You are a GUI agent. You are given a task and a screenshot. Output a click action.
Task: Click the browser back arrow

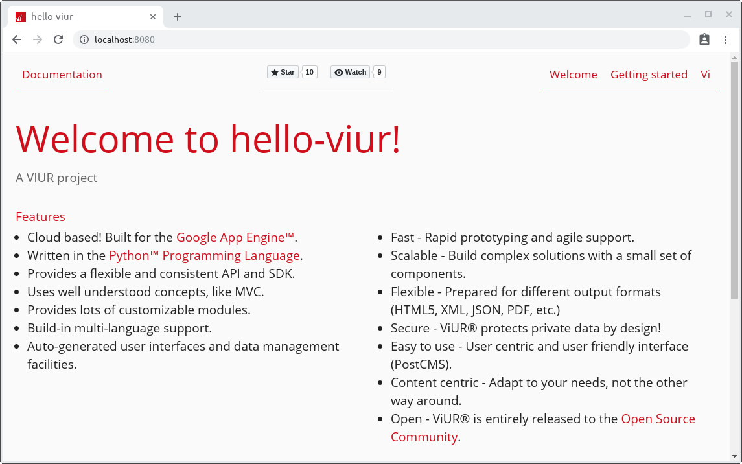(17, 40)
